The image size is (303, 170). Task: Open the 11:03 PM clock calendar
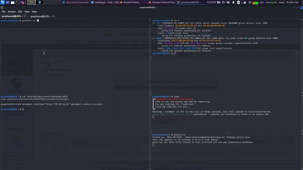[x=211, y=2]
